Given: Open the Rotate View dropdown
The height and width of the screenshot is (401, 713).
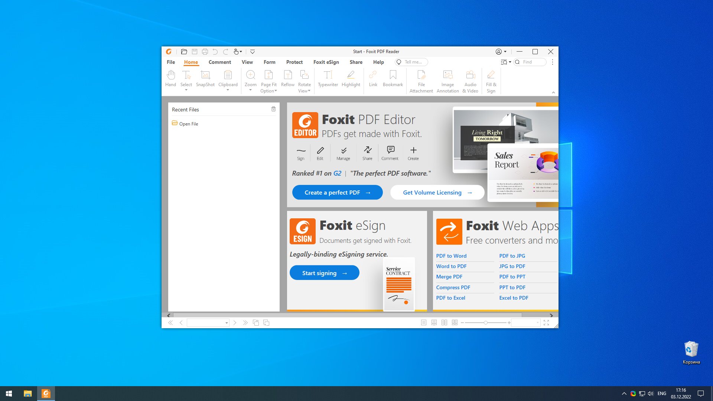Looking at the screenshot, I should (x=304, y=82).
